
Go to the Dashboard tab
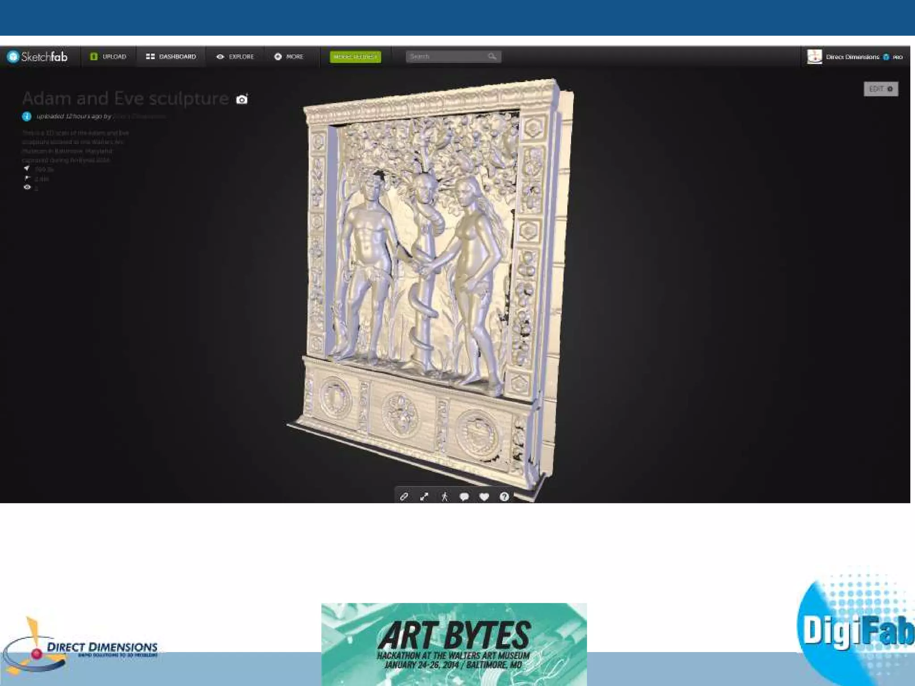tap(171, 57)
